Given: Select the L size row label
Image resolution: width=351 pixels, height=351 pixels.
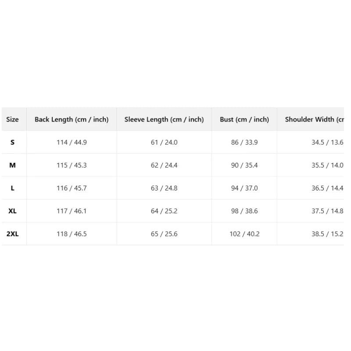Looking at the screenshot, I should click(x=13, y=188).
